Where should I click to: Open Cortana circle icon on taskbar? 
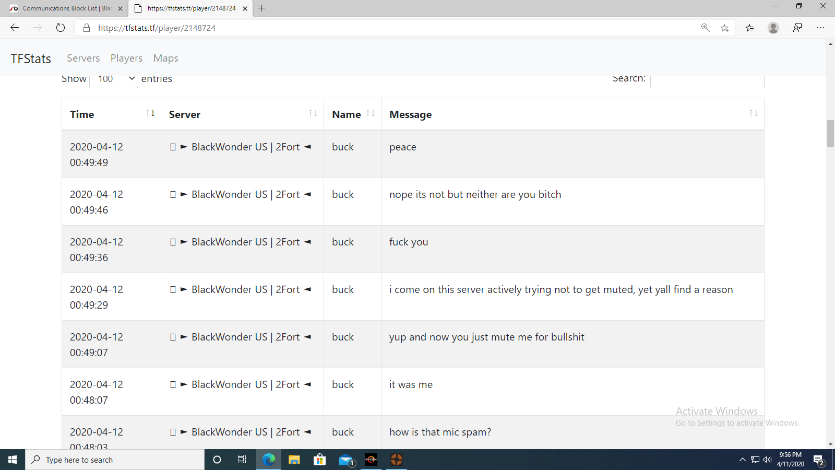tap(217, 460)
